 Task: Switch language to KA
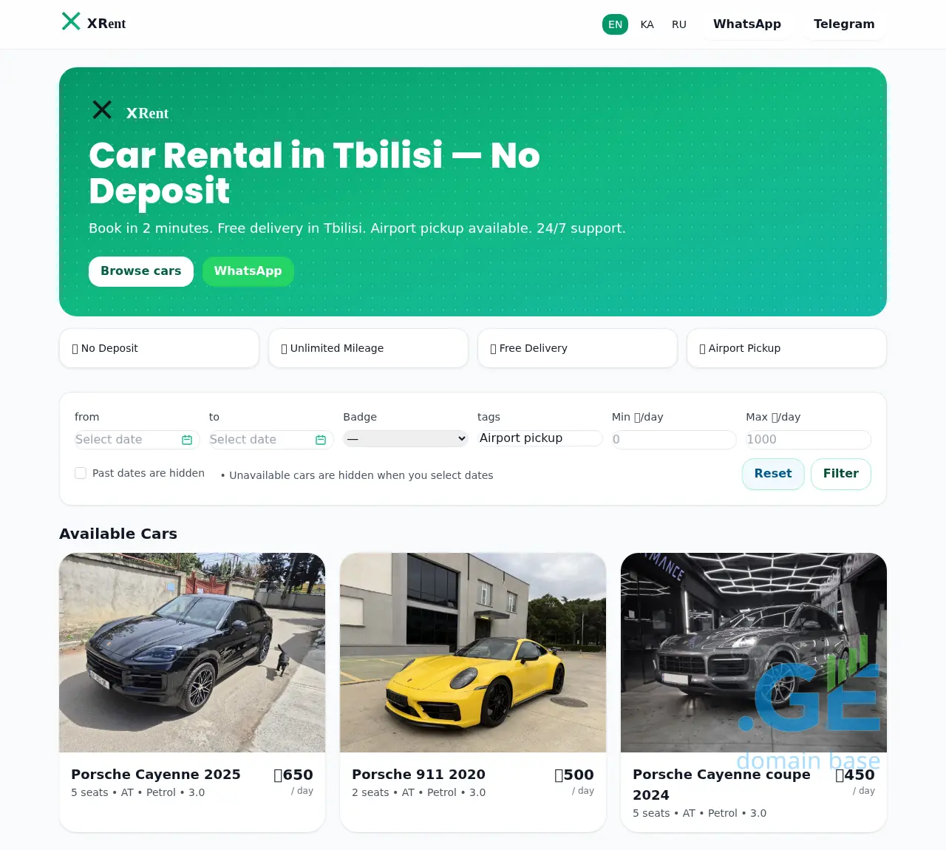point(647,24)
